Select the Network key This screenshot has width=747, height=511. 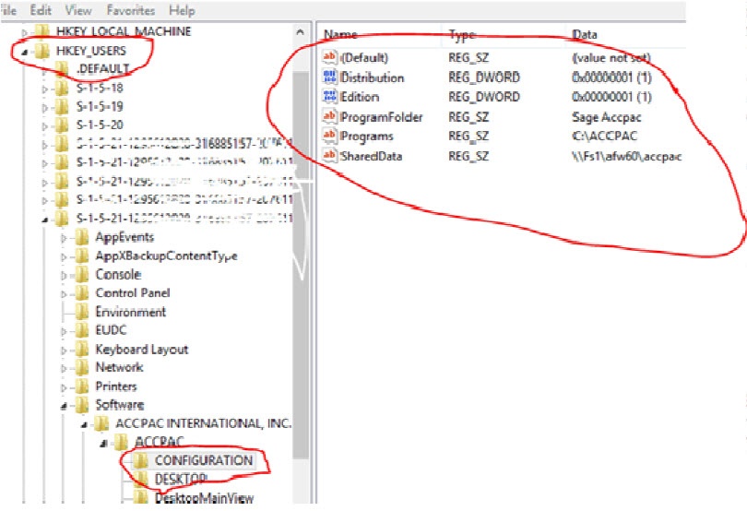point(119,367)
